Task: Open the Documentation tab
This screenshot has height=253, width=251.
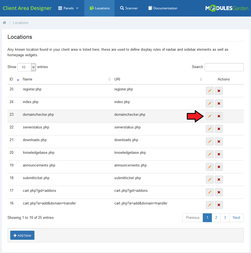Action: pos(163,8)
